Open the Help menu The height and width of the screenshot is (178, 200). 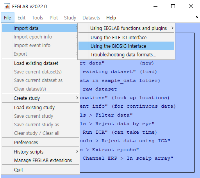(x=111, y=18)
